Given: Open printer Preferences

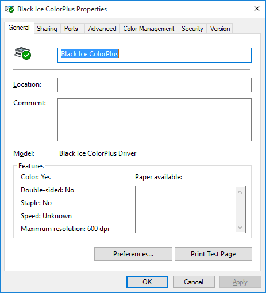Looking at the screenshot, I should pyautogui.click(x=133, y=254).
